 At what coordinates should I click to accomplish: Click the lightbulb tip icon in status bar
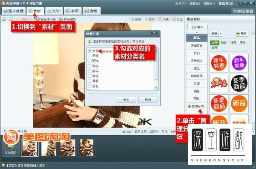pos(3,166)
